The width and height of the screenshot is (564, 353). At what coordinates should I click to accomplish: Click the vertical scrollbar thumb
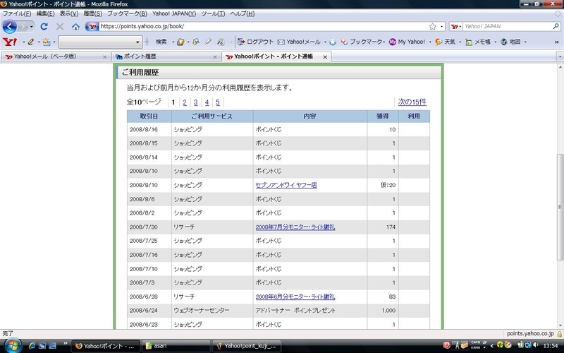[x=560, y=207]
